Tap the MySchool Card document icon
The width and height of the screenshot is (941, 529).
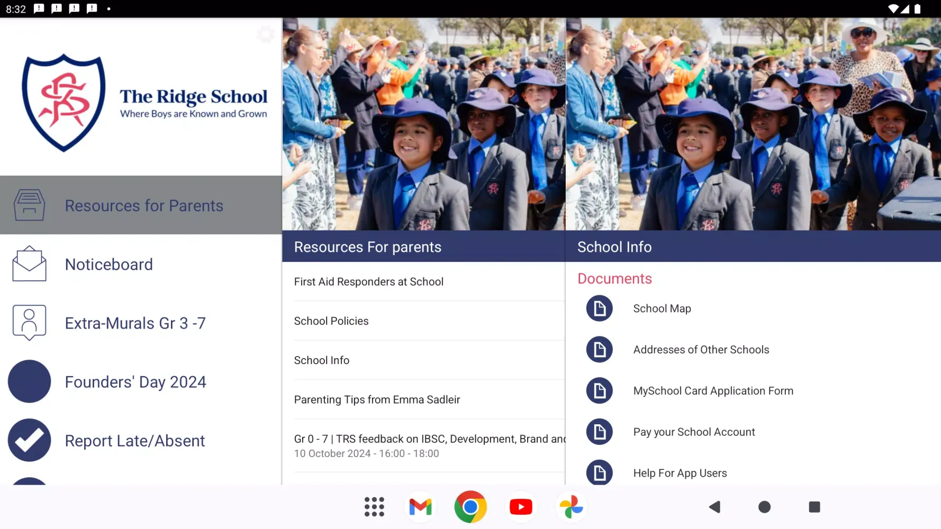point(599,390)
